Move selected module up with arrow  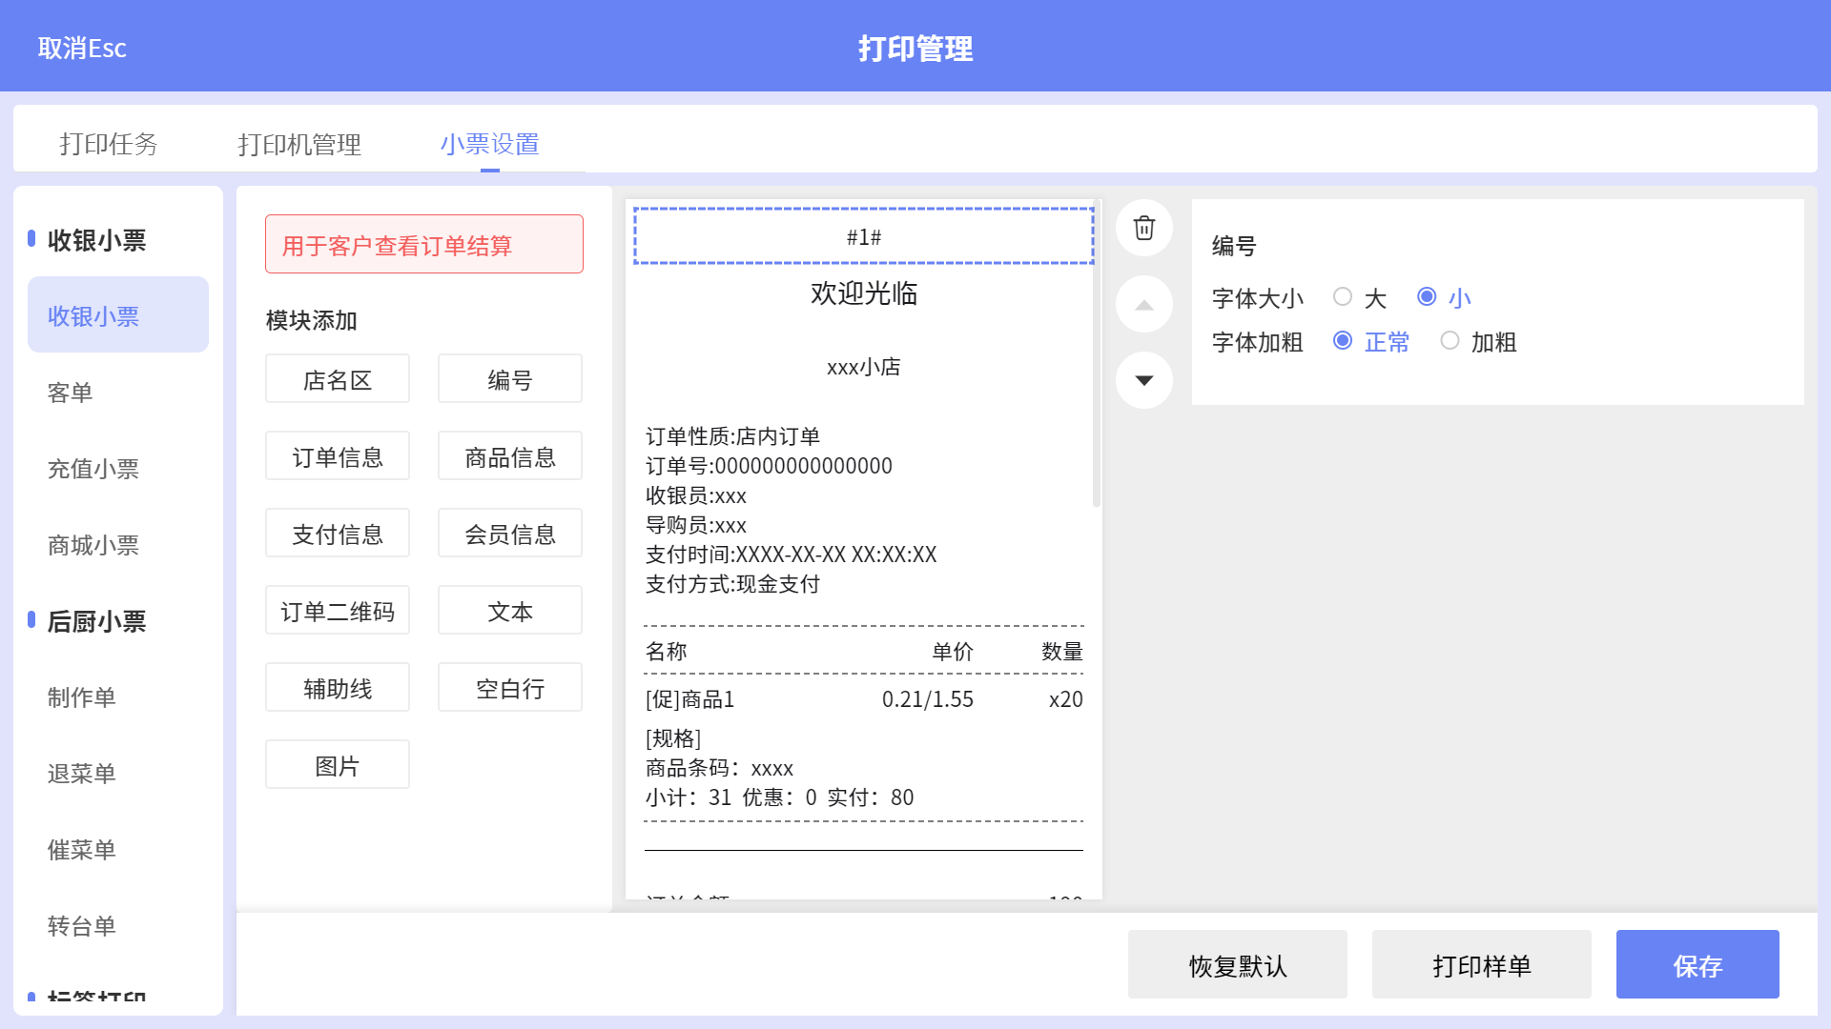coord(1143,304)
